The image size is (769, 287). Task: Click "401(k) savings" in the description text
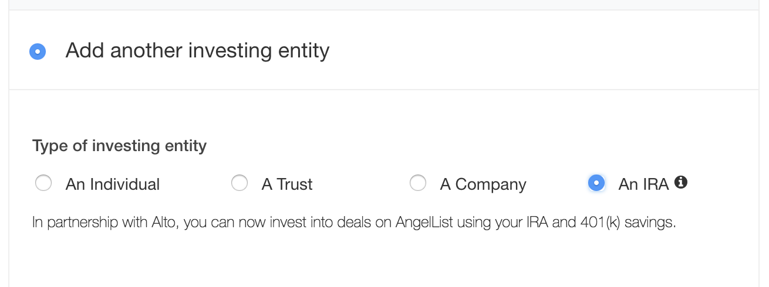click(628, 223)
